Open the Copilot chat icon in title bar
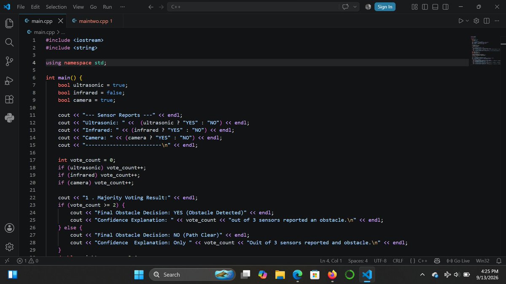 click(346, 7)
